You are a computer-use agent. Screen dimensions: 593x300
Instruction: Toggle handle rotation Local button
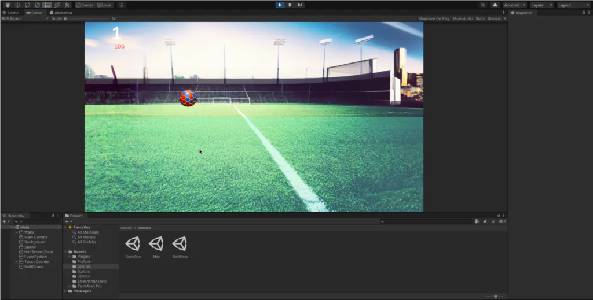[104, 5]
